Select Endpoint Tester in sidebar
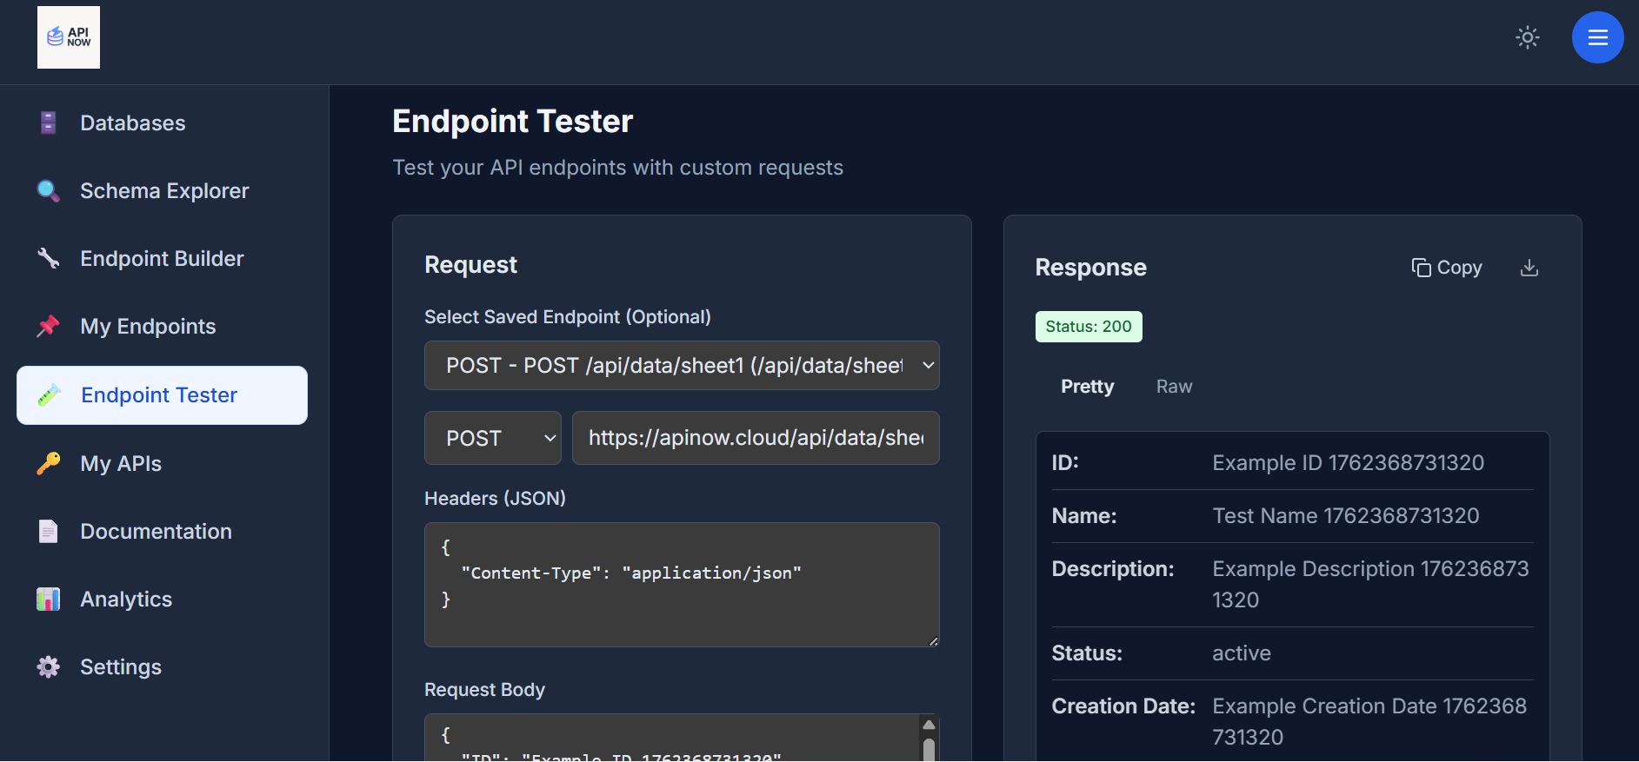Image resolution: width=1639 pixels, height=762 pixels. point(163,395)
